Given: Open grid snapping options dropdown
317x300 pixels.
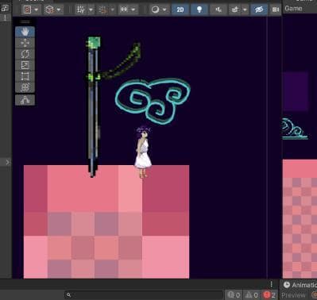Looking at the screenshot, I should pyautogui.click(x=113, y=10).
